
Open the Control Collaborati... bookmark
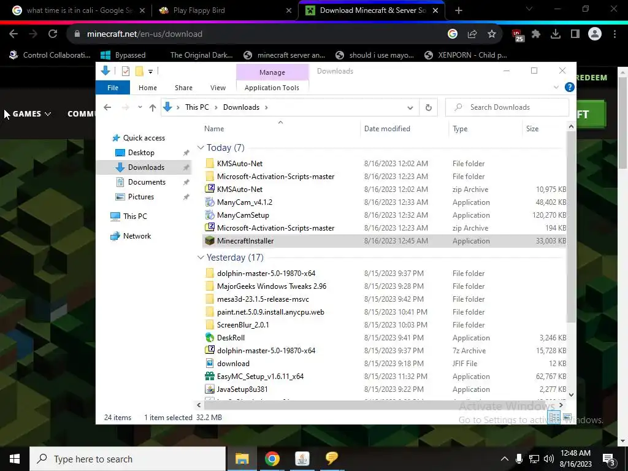pyautogui.click(x=50, y=55)
